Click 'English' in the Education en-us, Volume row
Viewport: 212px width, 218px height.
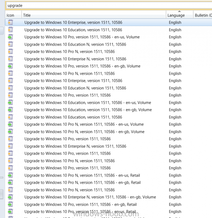[175, 102]
